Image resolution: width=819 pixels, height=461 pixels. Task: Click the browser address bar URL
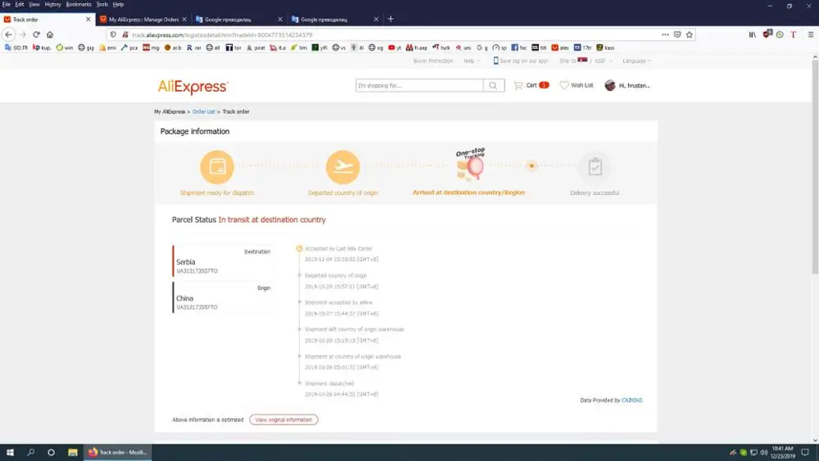tap(387, 35)
